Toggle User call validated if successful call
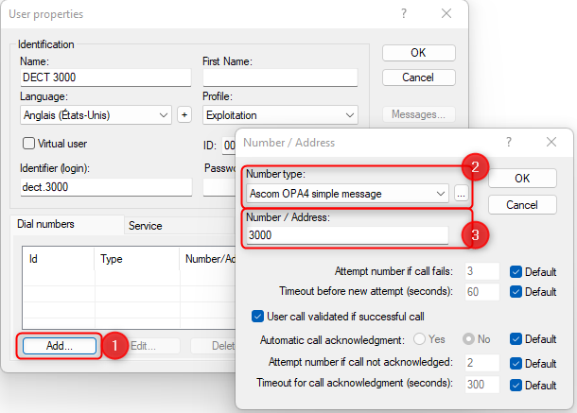This screenshot has height=413, width=577. tap(257, 316)
